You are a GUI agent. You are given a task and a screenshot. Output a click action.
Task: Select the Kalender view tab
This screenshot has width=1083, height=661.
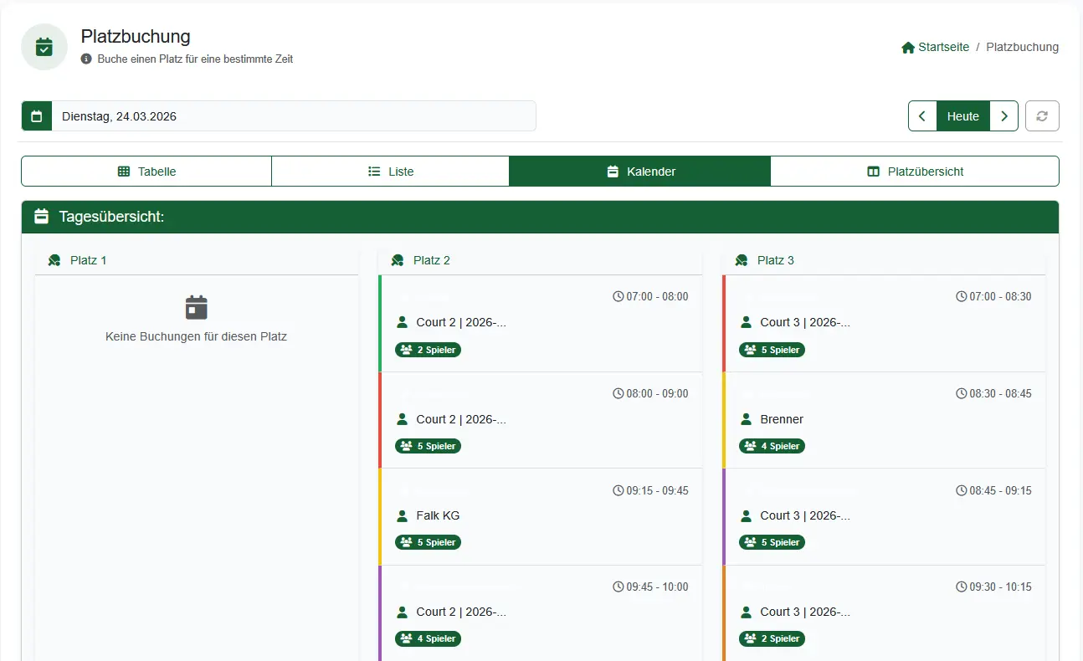point(640,172)
